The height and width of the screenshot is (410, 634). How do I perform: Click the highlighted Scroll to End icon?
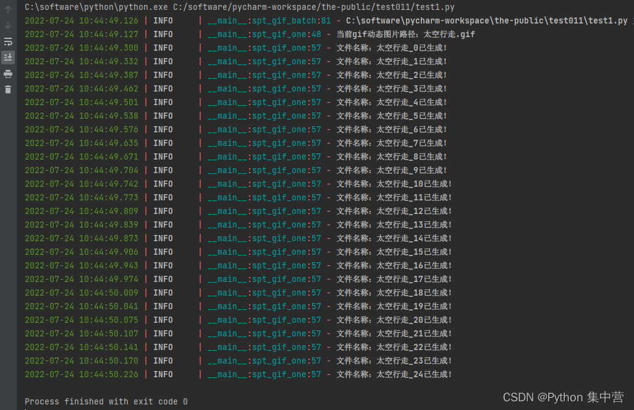click(8, 58)
